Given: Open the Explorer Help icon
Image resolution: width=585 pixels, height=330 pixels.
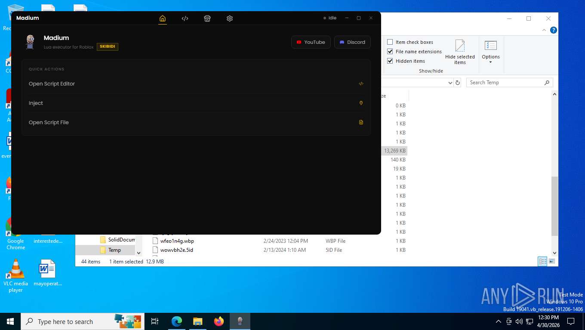Looking at the screenshot, I should coord(554,30).
